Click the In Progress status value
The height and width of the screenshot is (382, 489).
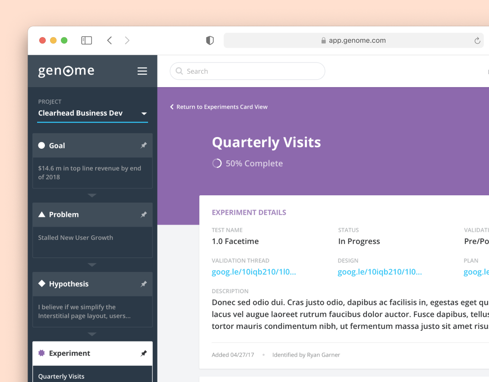pos(359,241)
